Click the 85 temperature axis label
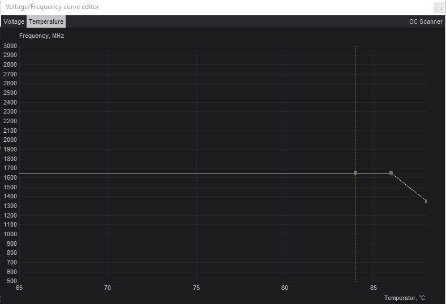 [374, 288]
